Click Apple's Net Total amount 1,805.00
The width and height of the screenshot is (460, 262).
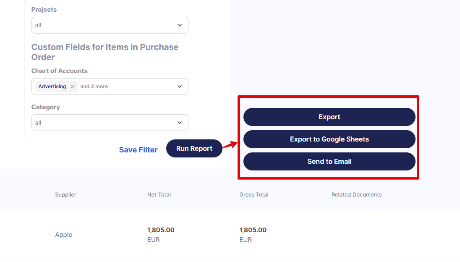(x=161, y=230)
